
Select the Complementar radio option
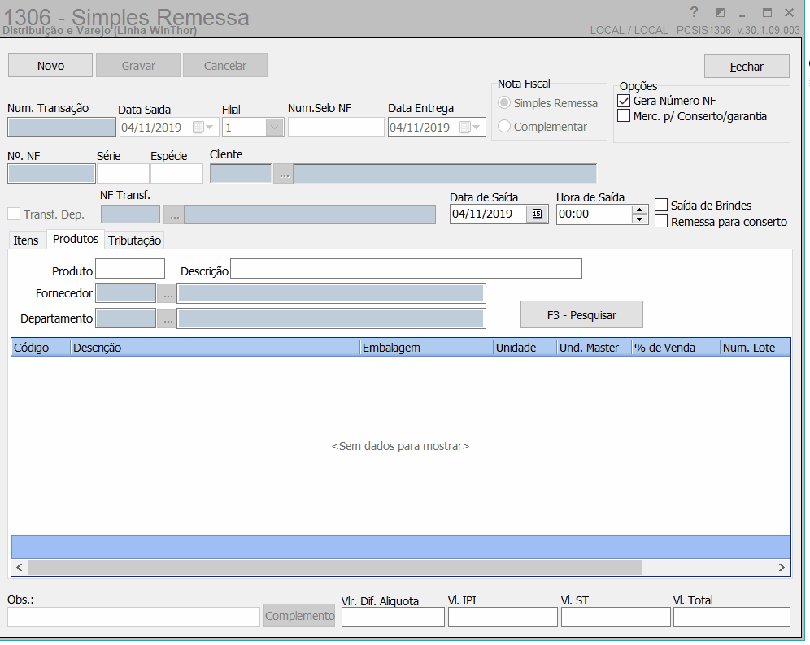(504, 127)
